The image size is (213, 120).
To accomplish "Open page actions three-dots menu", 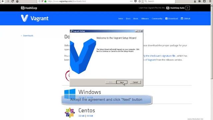I will pos(131,1).
